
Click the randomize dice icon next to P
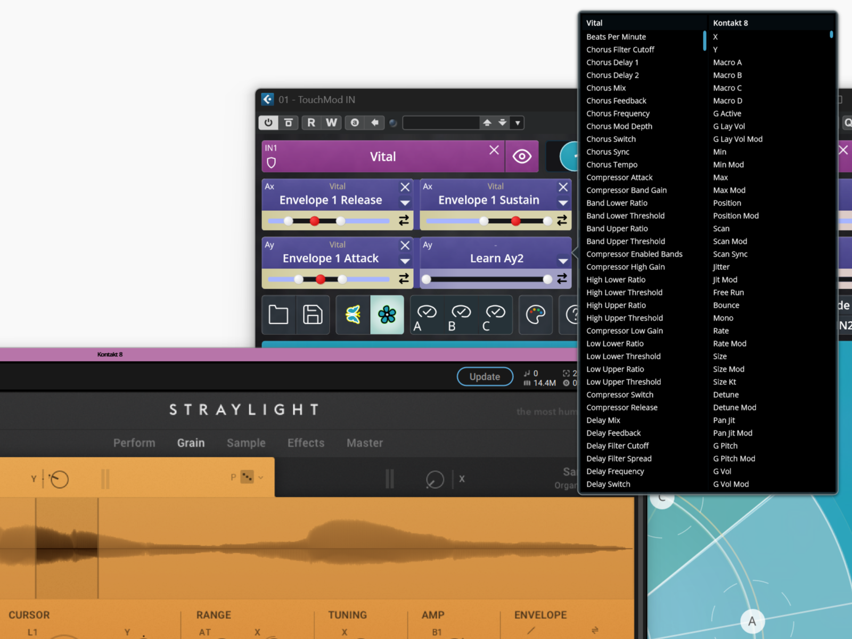(247, 477)
